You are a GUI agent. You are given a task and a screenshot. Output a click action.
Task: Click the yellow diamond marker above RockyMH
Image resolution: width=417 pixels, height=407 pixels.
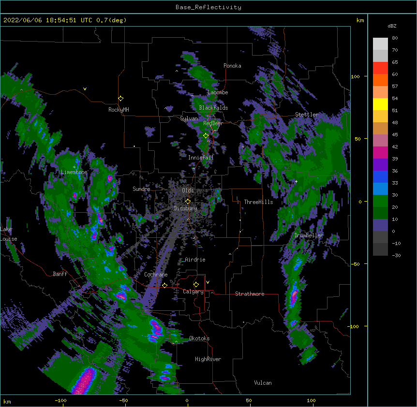click(x=120, y=99)
